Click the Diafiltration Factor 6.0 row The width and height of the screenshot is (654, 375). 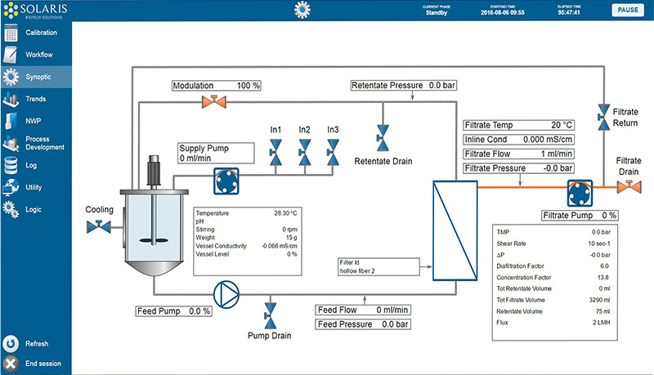tap(553, 266)
